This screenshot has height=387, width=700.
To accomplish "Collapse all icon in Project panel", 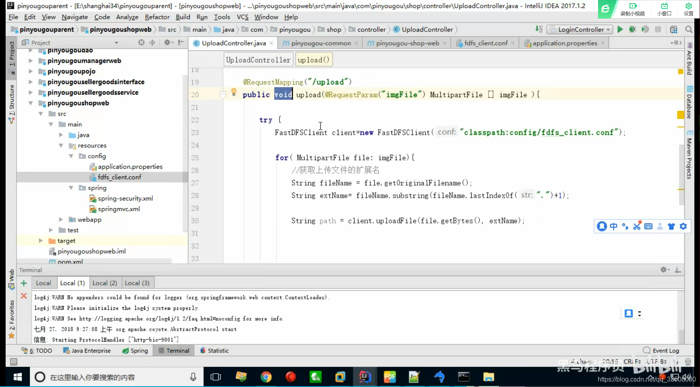I will coord(152,43).
